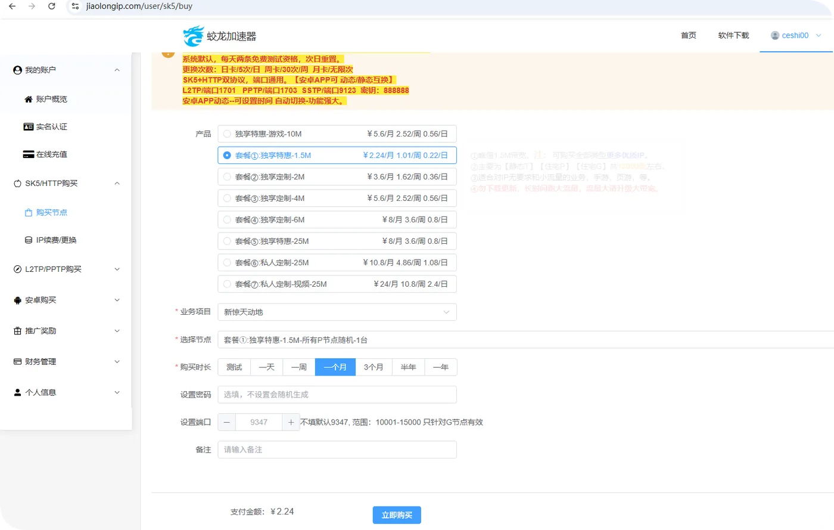
Task: Choose 测试 purchase duration
Action: click(234, 367)
